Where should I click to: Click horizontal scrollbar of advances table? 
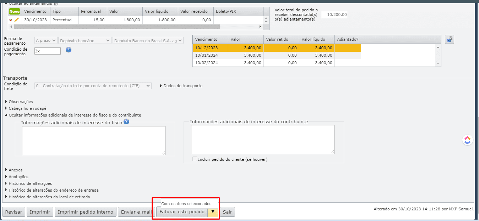pos(117,27)
